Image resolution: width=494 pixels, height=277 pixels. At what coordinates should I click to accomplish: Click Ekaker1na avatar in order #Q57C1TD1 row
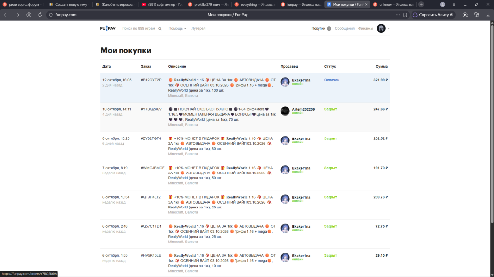(x=285, y=228)
